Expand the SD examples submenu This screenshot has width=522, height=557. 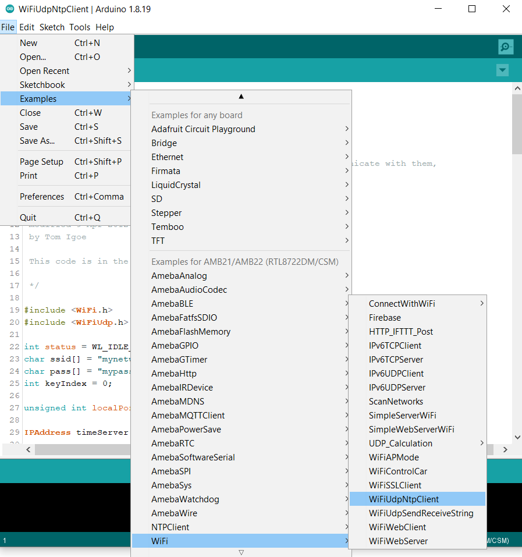click(241, 199)
